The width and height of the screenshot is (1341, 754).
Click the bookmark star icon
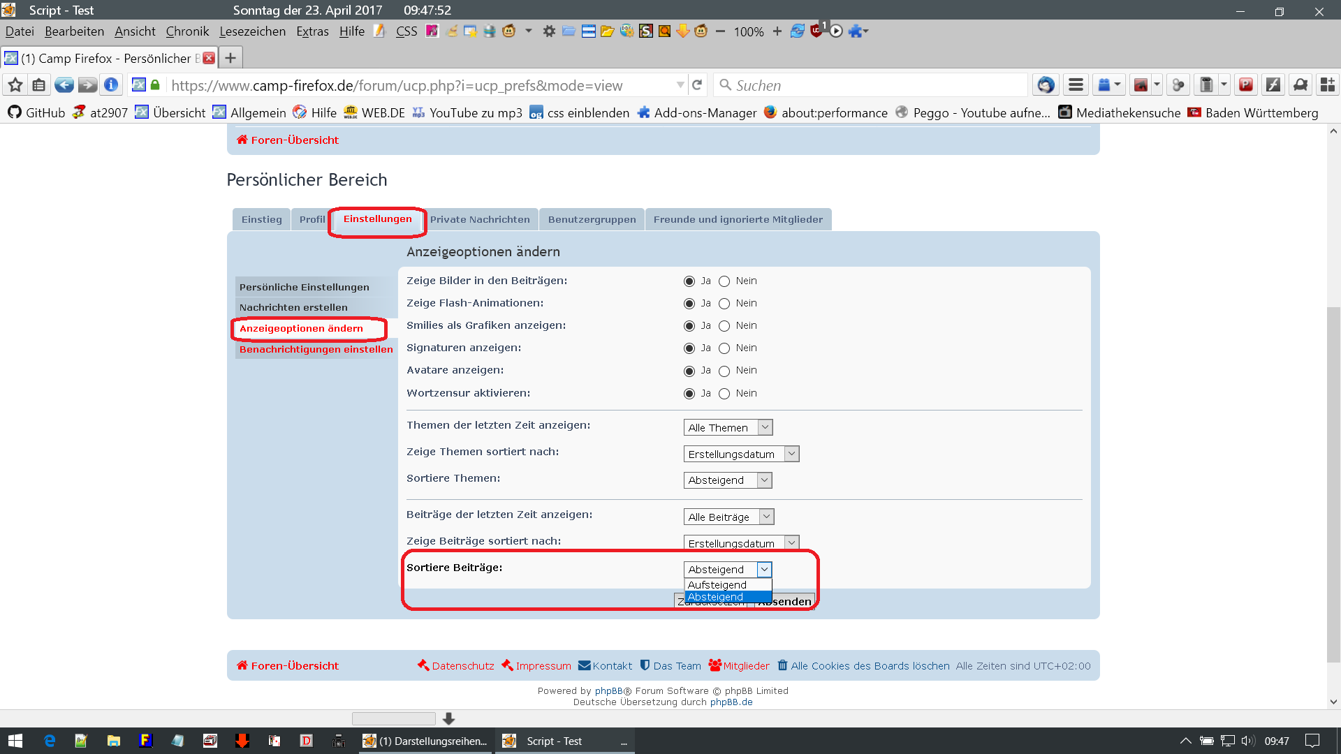click(x=15, y=85)
